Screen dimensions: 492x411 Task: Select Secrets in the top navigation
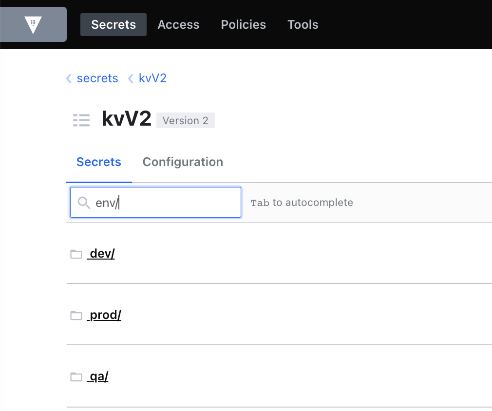[113, 24]
